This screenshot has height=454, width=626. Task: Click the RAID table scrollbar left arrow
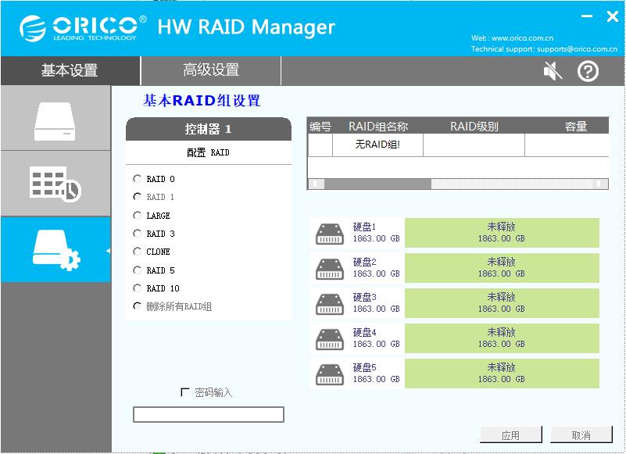(x=317, y=184)
